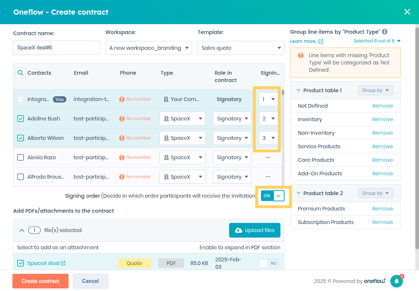The width and height of the screenshot is (419, 291).
Task: Click the You badge beside Integra...
Action: coord(59,100)
